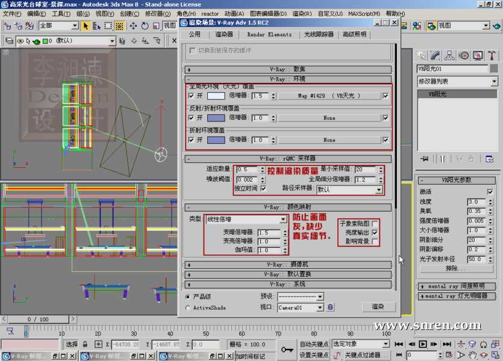Click the Auto Key button

tap(314, 344)
